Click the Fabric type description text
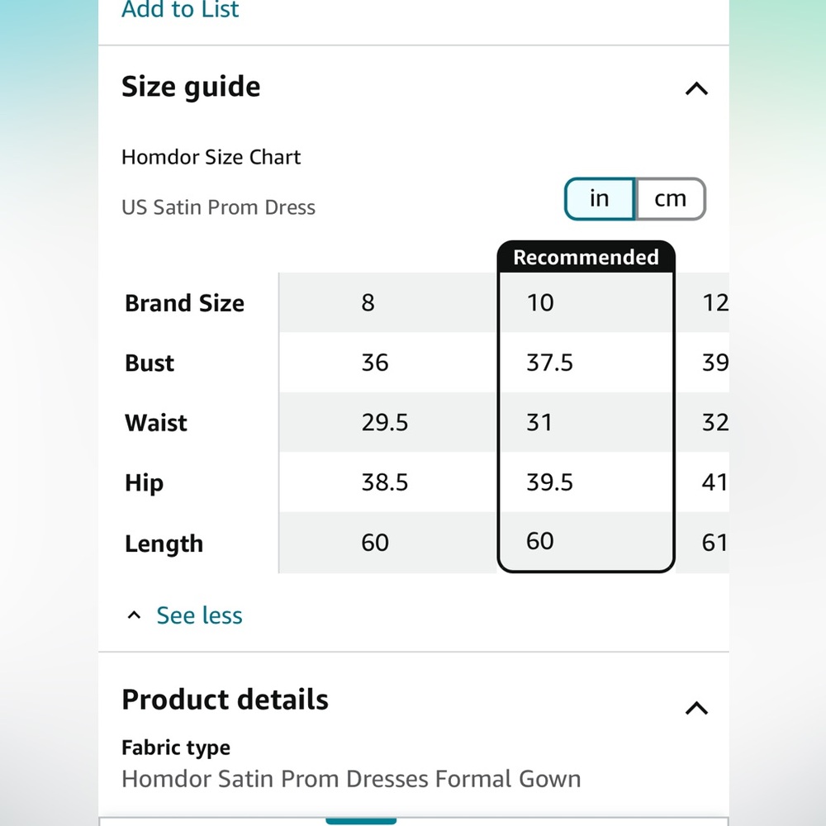The image size is (826, 826). (351, 779)
